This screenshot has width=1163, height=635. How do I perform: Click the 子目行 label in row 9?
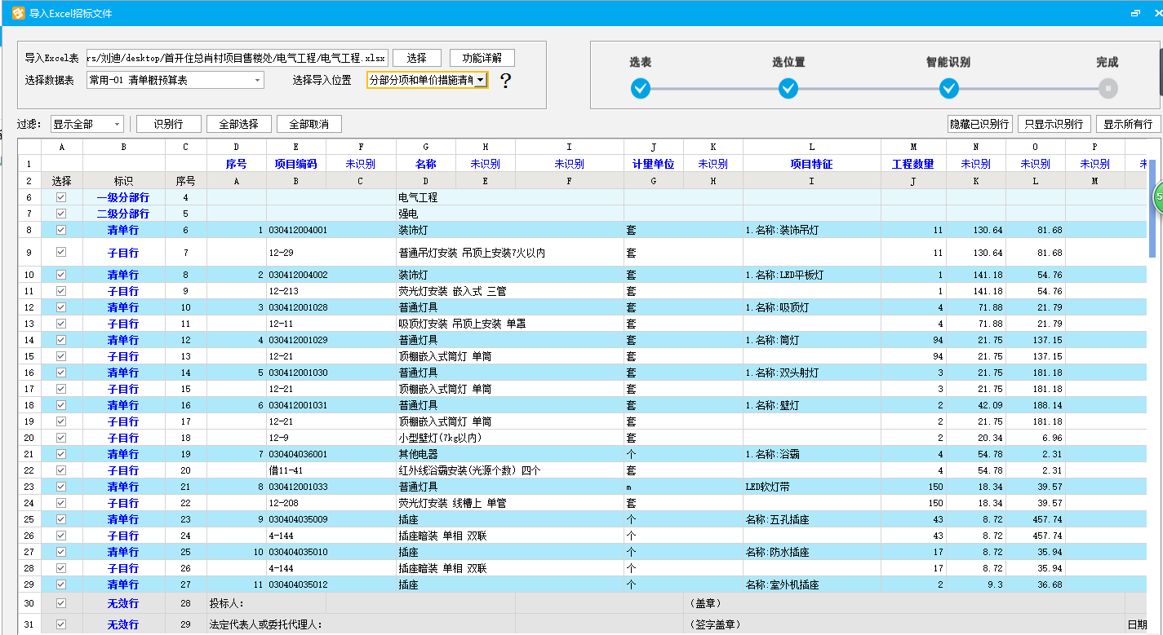pos(123,253)
